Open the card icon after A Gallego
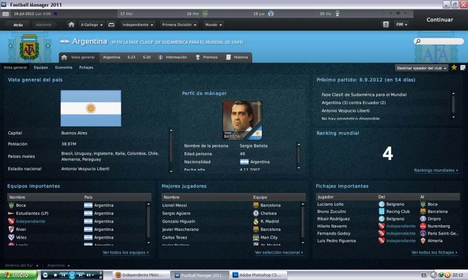The width and height of the screenshot is (468, 280). click(112, 25)
